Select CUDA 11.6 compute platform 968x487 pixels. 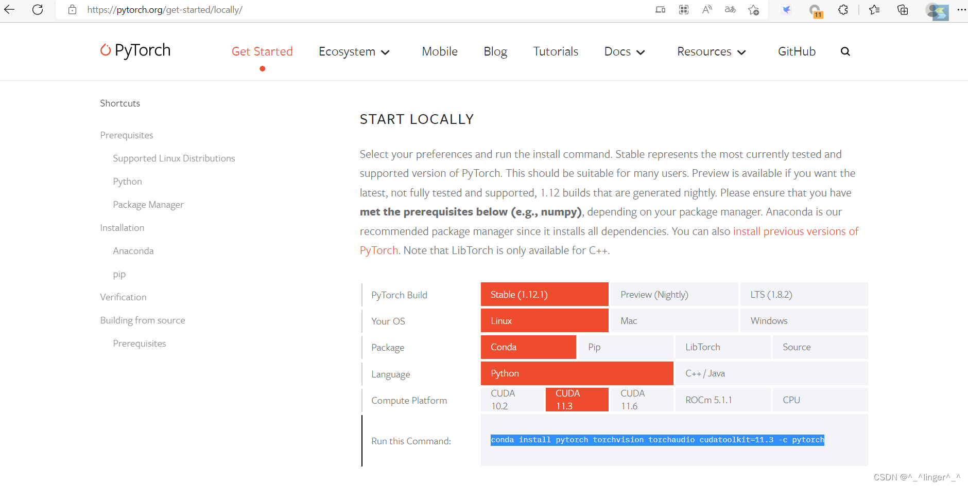coord(642,400)
